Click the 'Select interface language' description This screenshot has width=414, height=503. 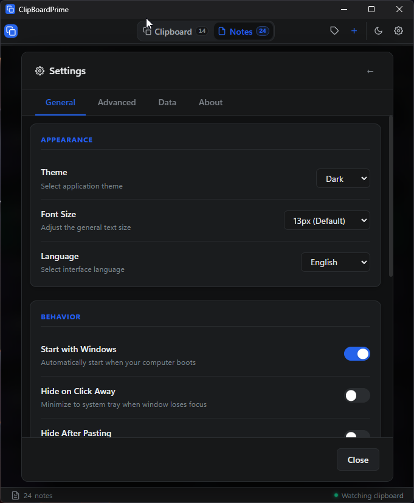(83, 269)
